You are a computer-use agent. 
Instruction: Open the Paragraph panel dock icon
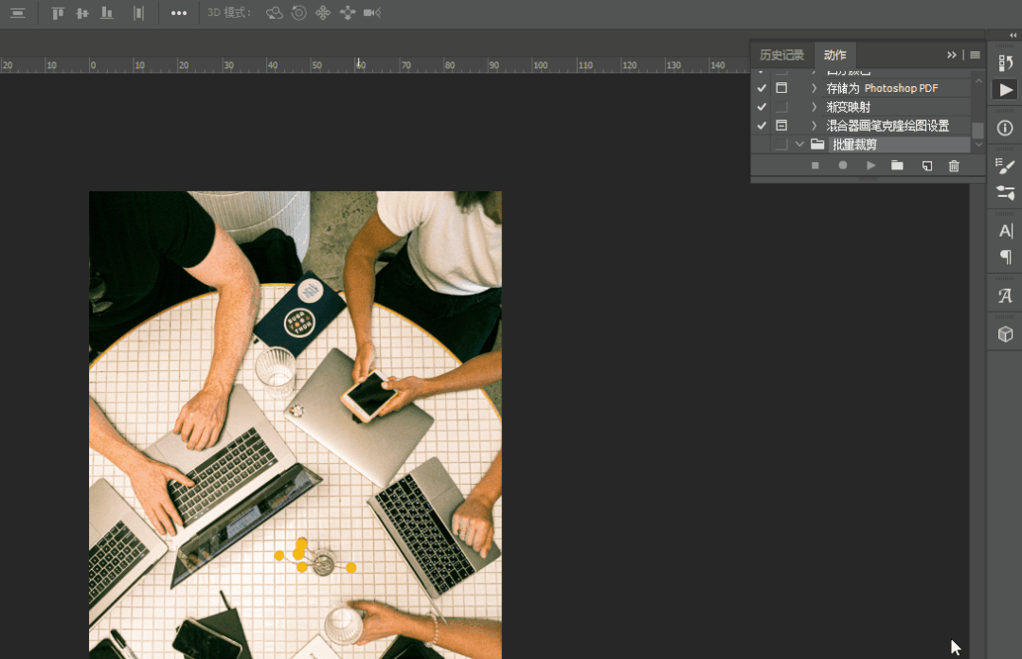(1005, 257)
